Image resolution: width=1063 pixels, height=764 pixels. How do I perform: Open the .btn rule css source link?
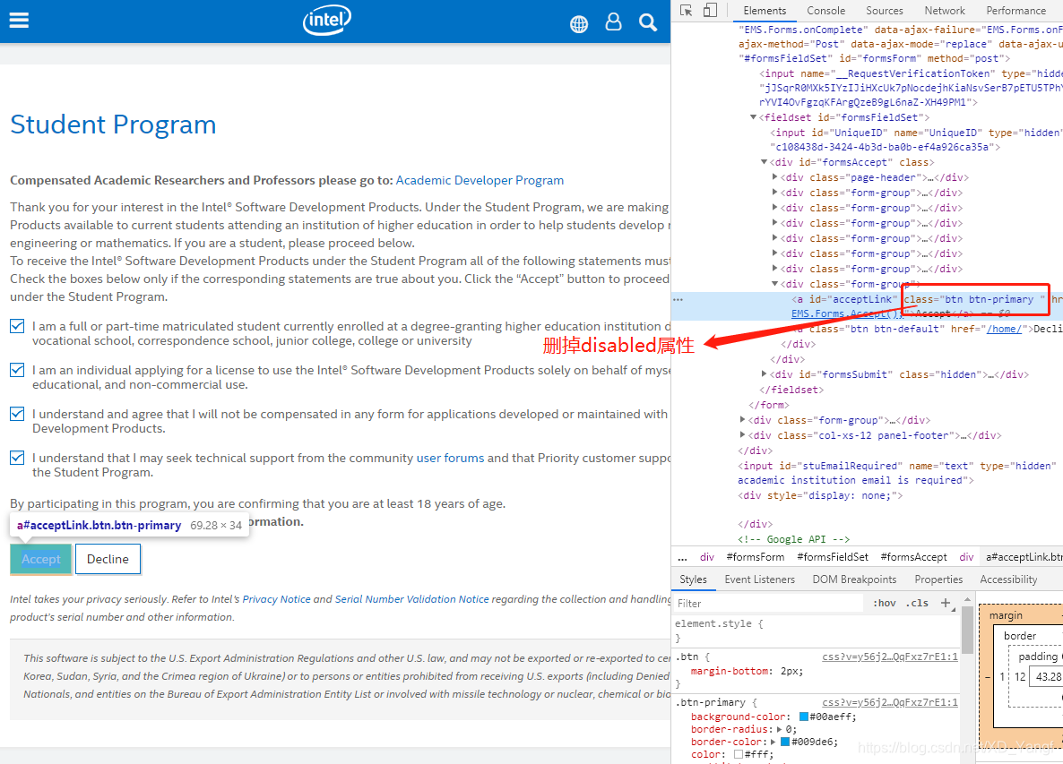tap(889, 657)
